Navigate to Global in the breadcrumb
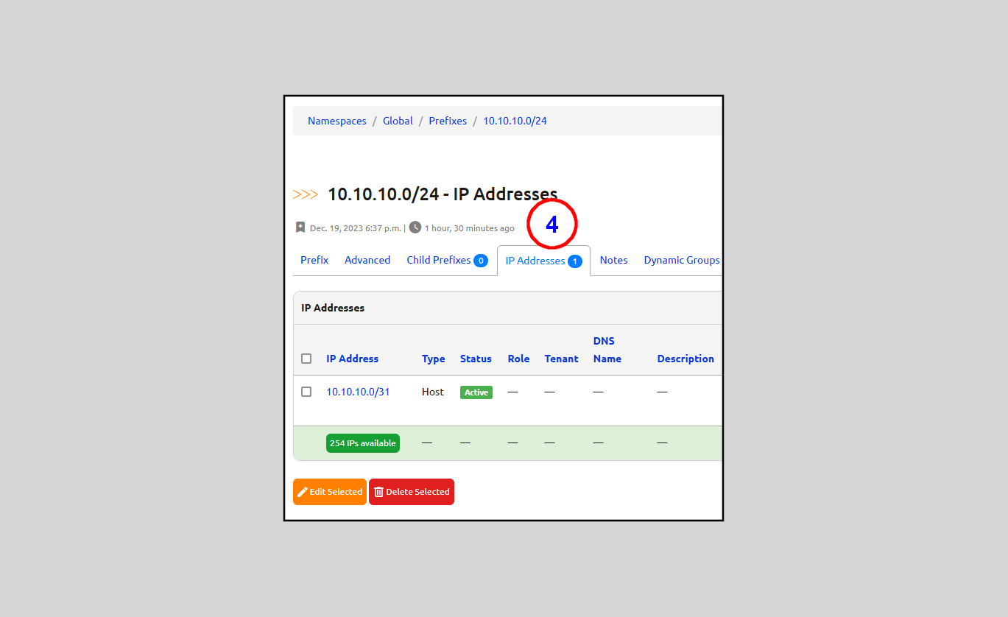Viewport: 1008px width, 617px height. click(398, 121)
